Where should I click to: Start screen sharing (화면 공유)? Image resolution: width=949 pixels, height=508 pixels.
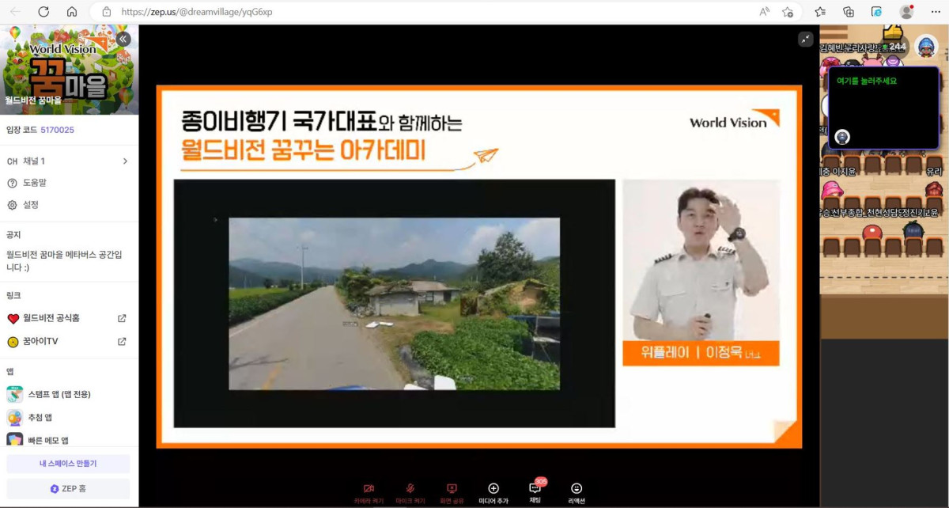click(452, 493)
